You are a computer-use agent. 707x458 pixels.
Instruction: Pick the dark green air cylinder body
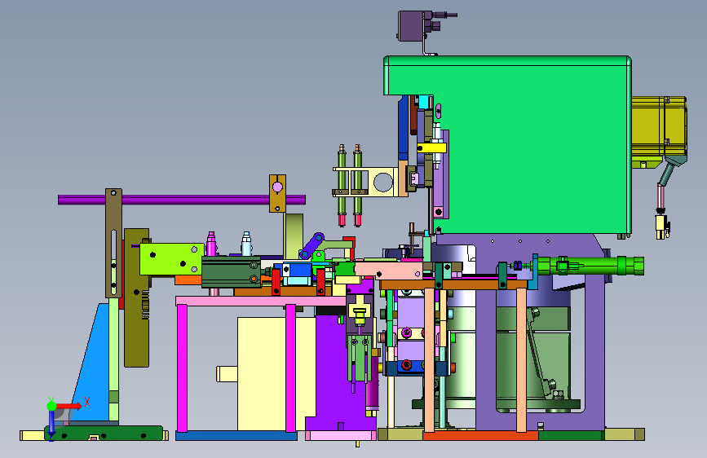[x=231, y=271]
